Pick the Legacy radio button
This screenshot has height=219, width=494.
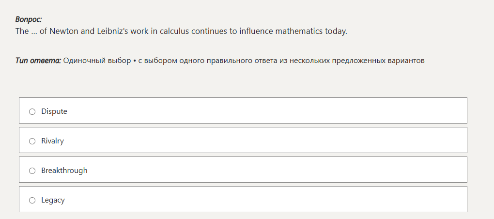tap(32, 200)
